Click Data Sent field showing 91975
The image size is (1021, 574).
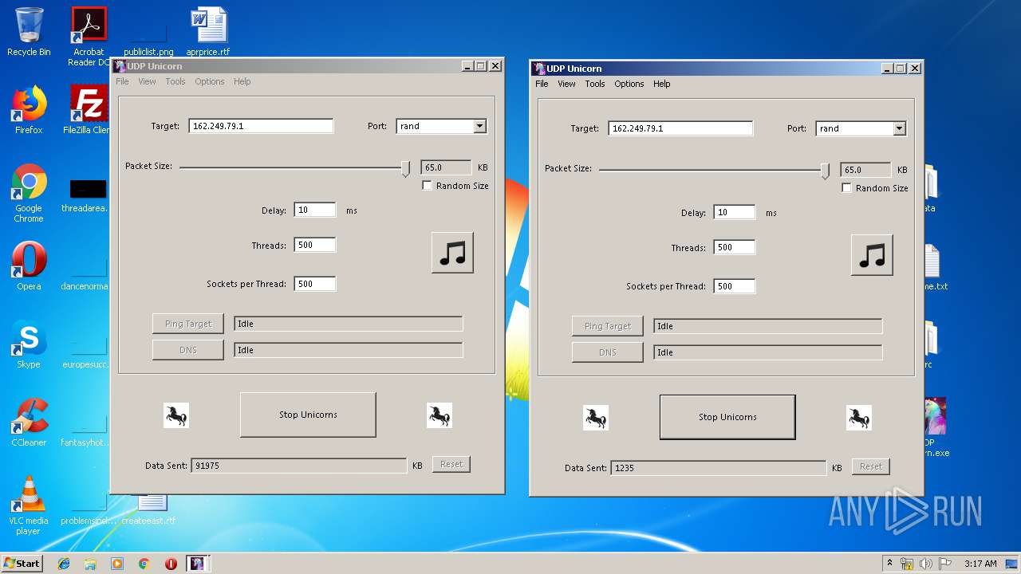299,466
